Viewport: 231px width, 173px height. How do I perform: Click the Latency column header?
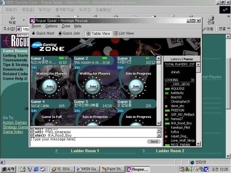point(176,59)
